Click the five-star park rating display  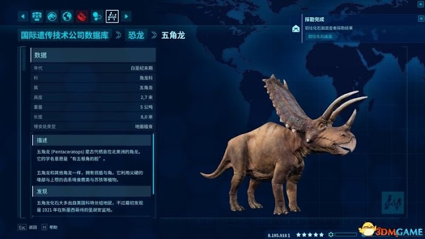[310, 235]
